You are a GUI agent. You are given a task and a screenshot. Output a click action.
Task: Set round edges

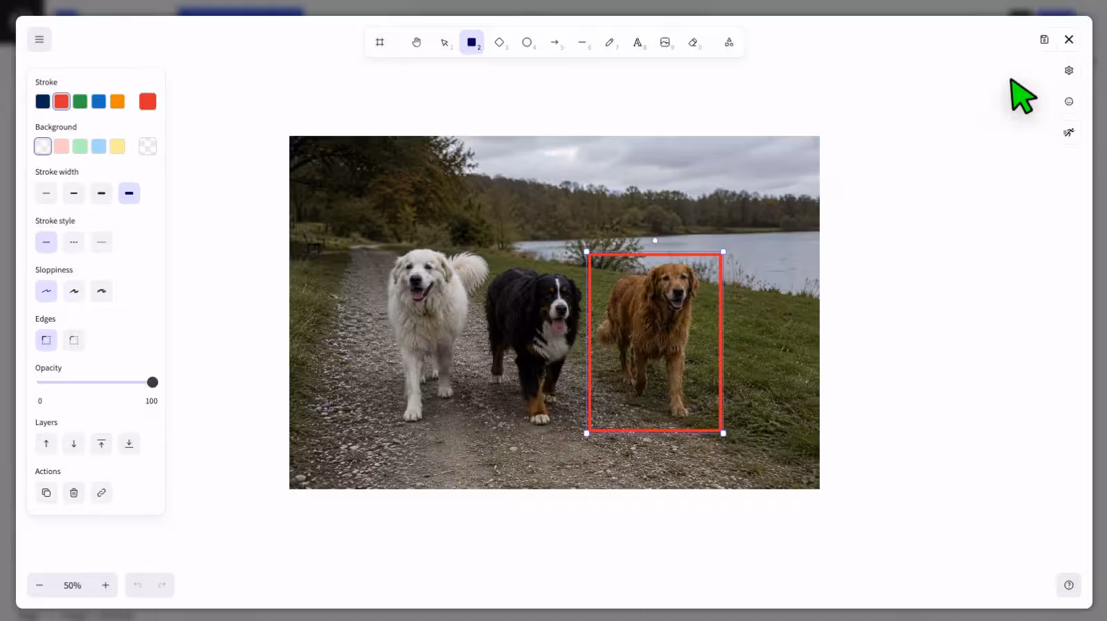pyautogui.click(x=74, y=340)
